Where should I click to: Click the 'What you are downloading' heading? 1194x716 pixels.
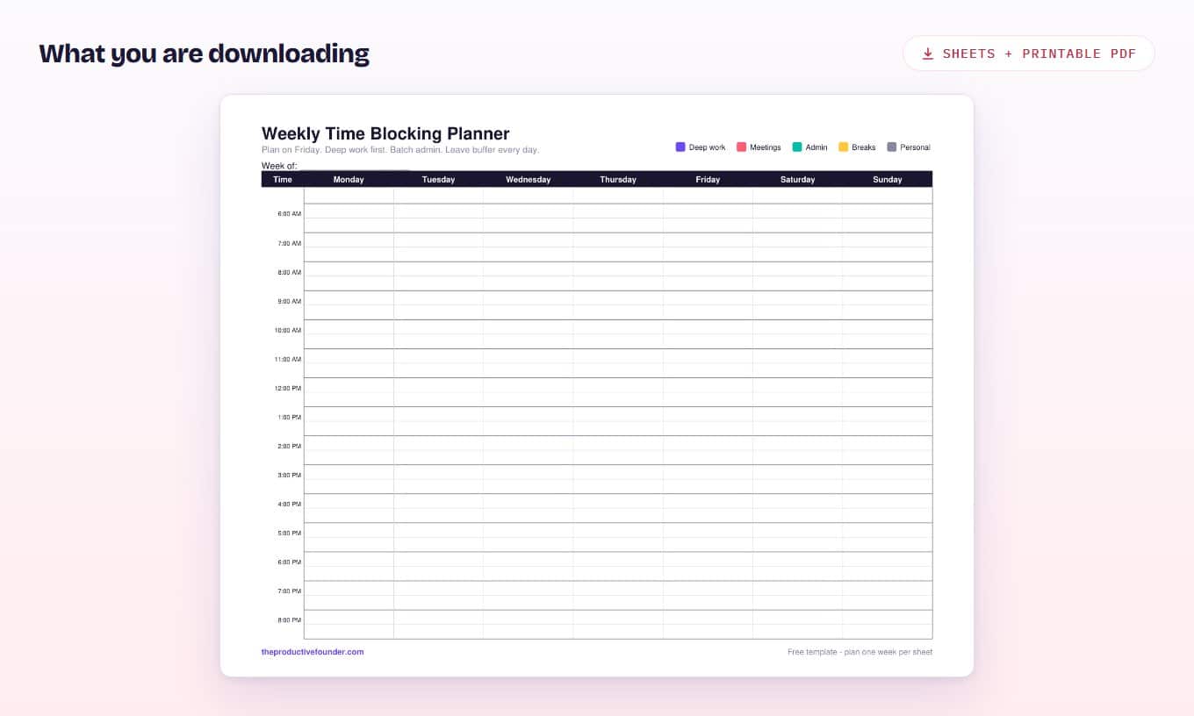(205, 54)
